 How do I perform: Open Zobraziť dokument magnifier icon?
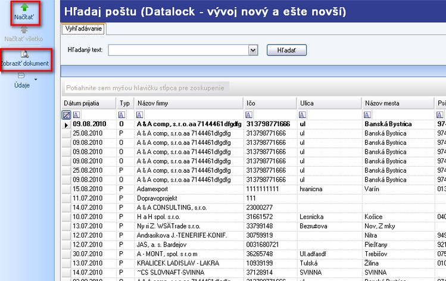pyautogui.click(x=24, y=54)
